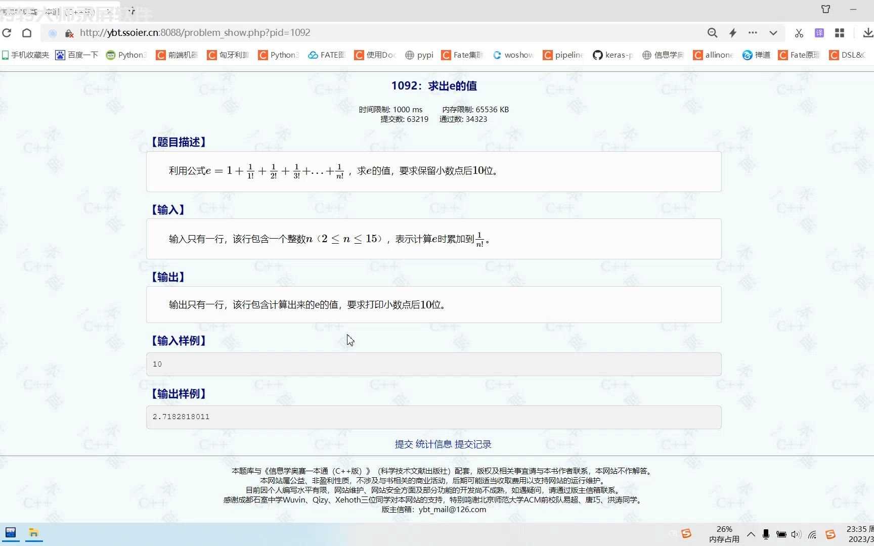
Task: Open the downloads arrow icon
Action: click(868, 33)
